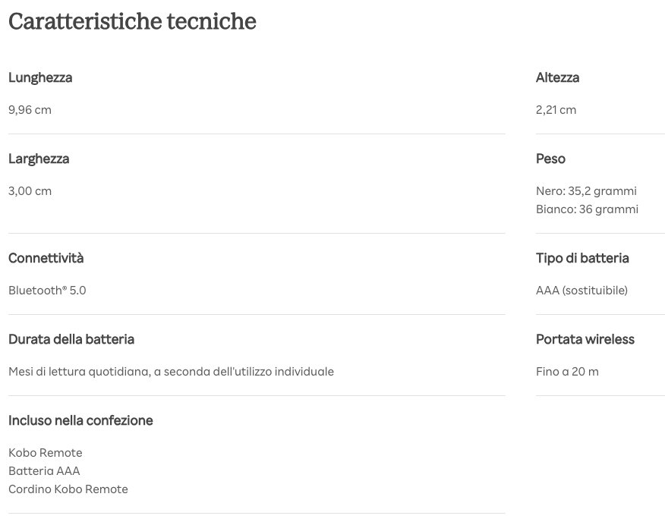The height and width of the screenshot is (522, 665).
Task: Click the Larghezza label
Action: [39, 159]
